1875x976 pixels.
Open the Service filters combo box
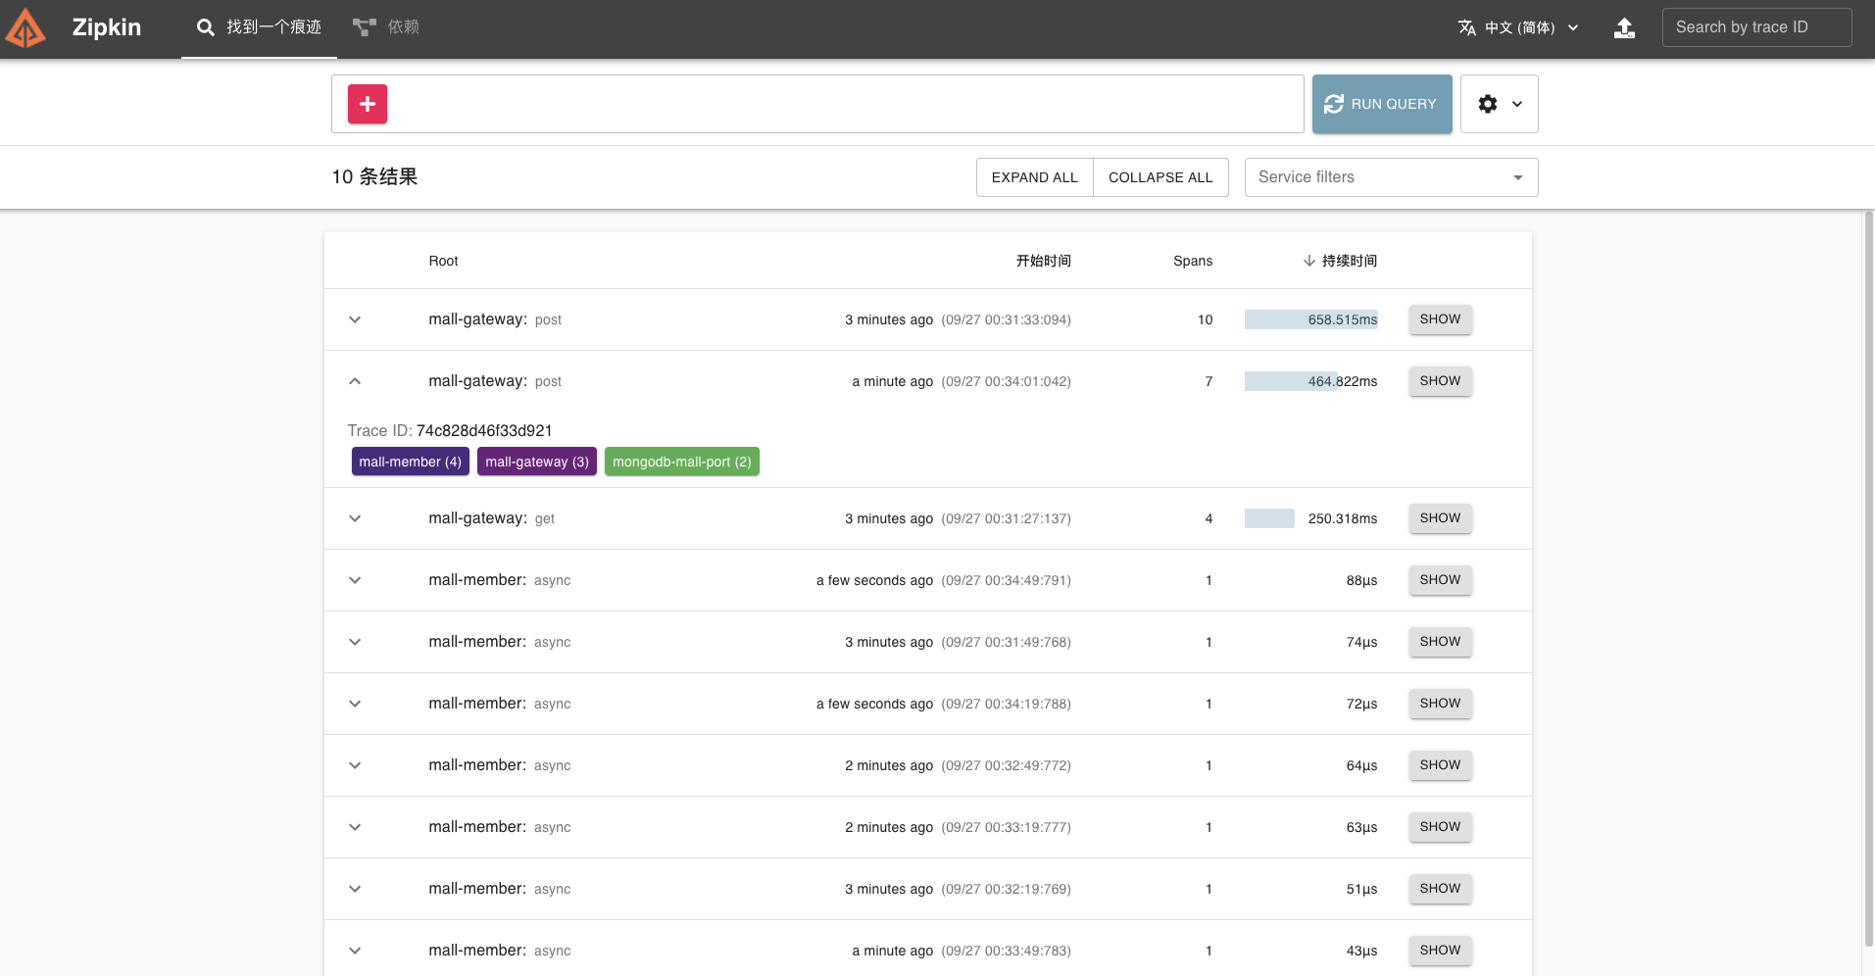[1392, 177]
